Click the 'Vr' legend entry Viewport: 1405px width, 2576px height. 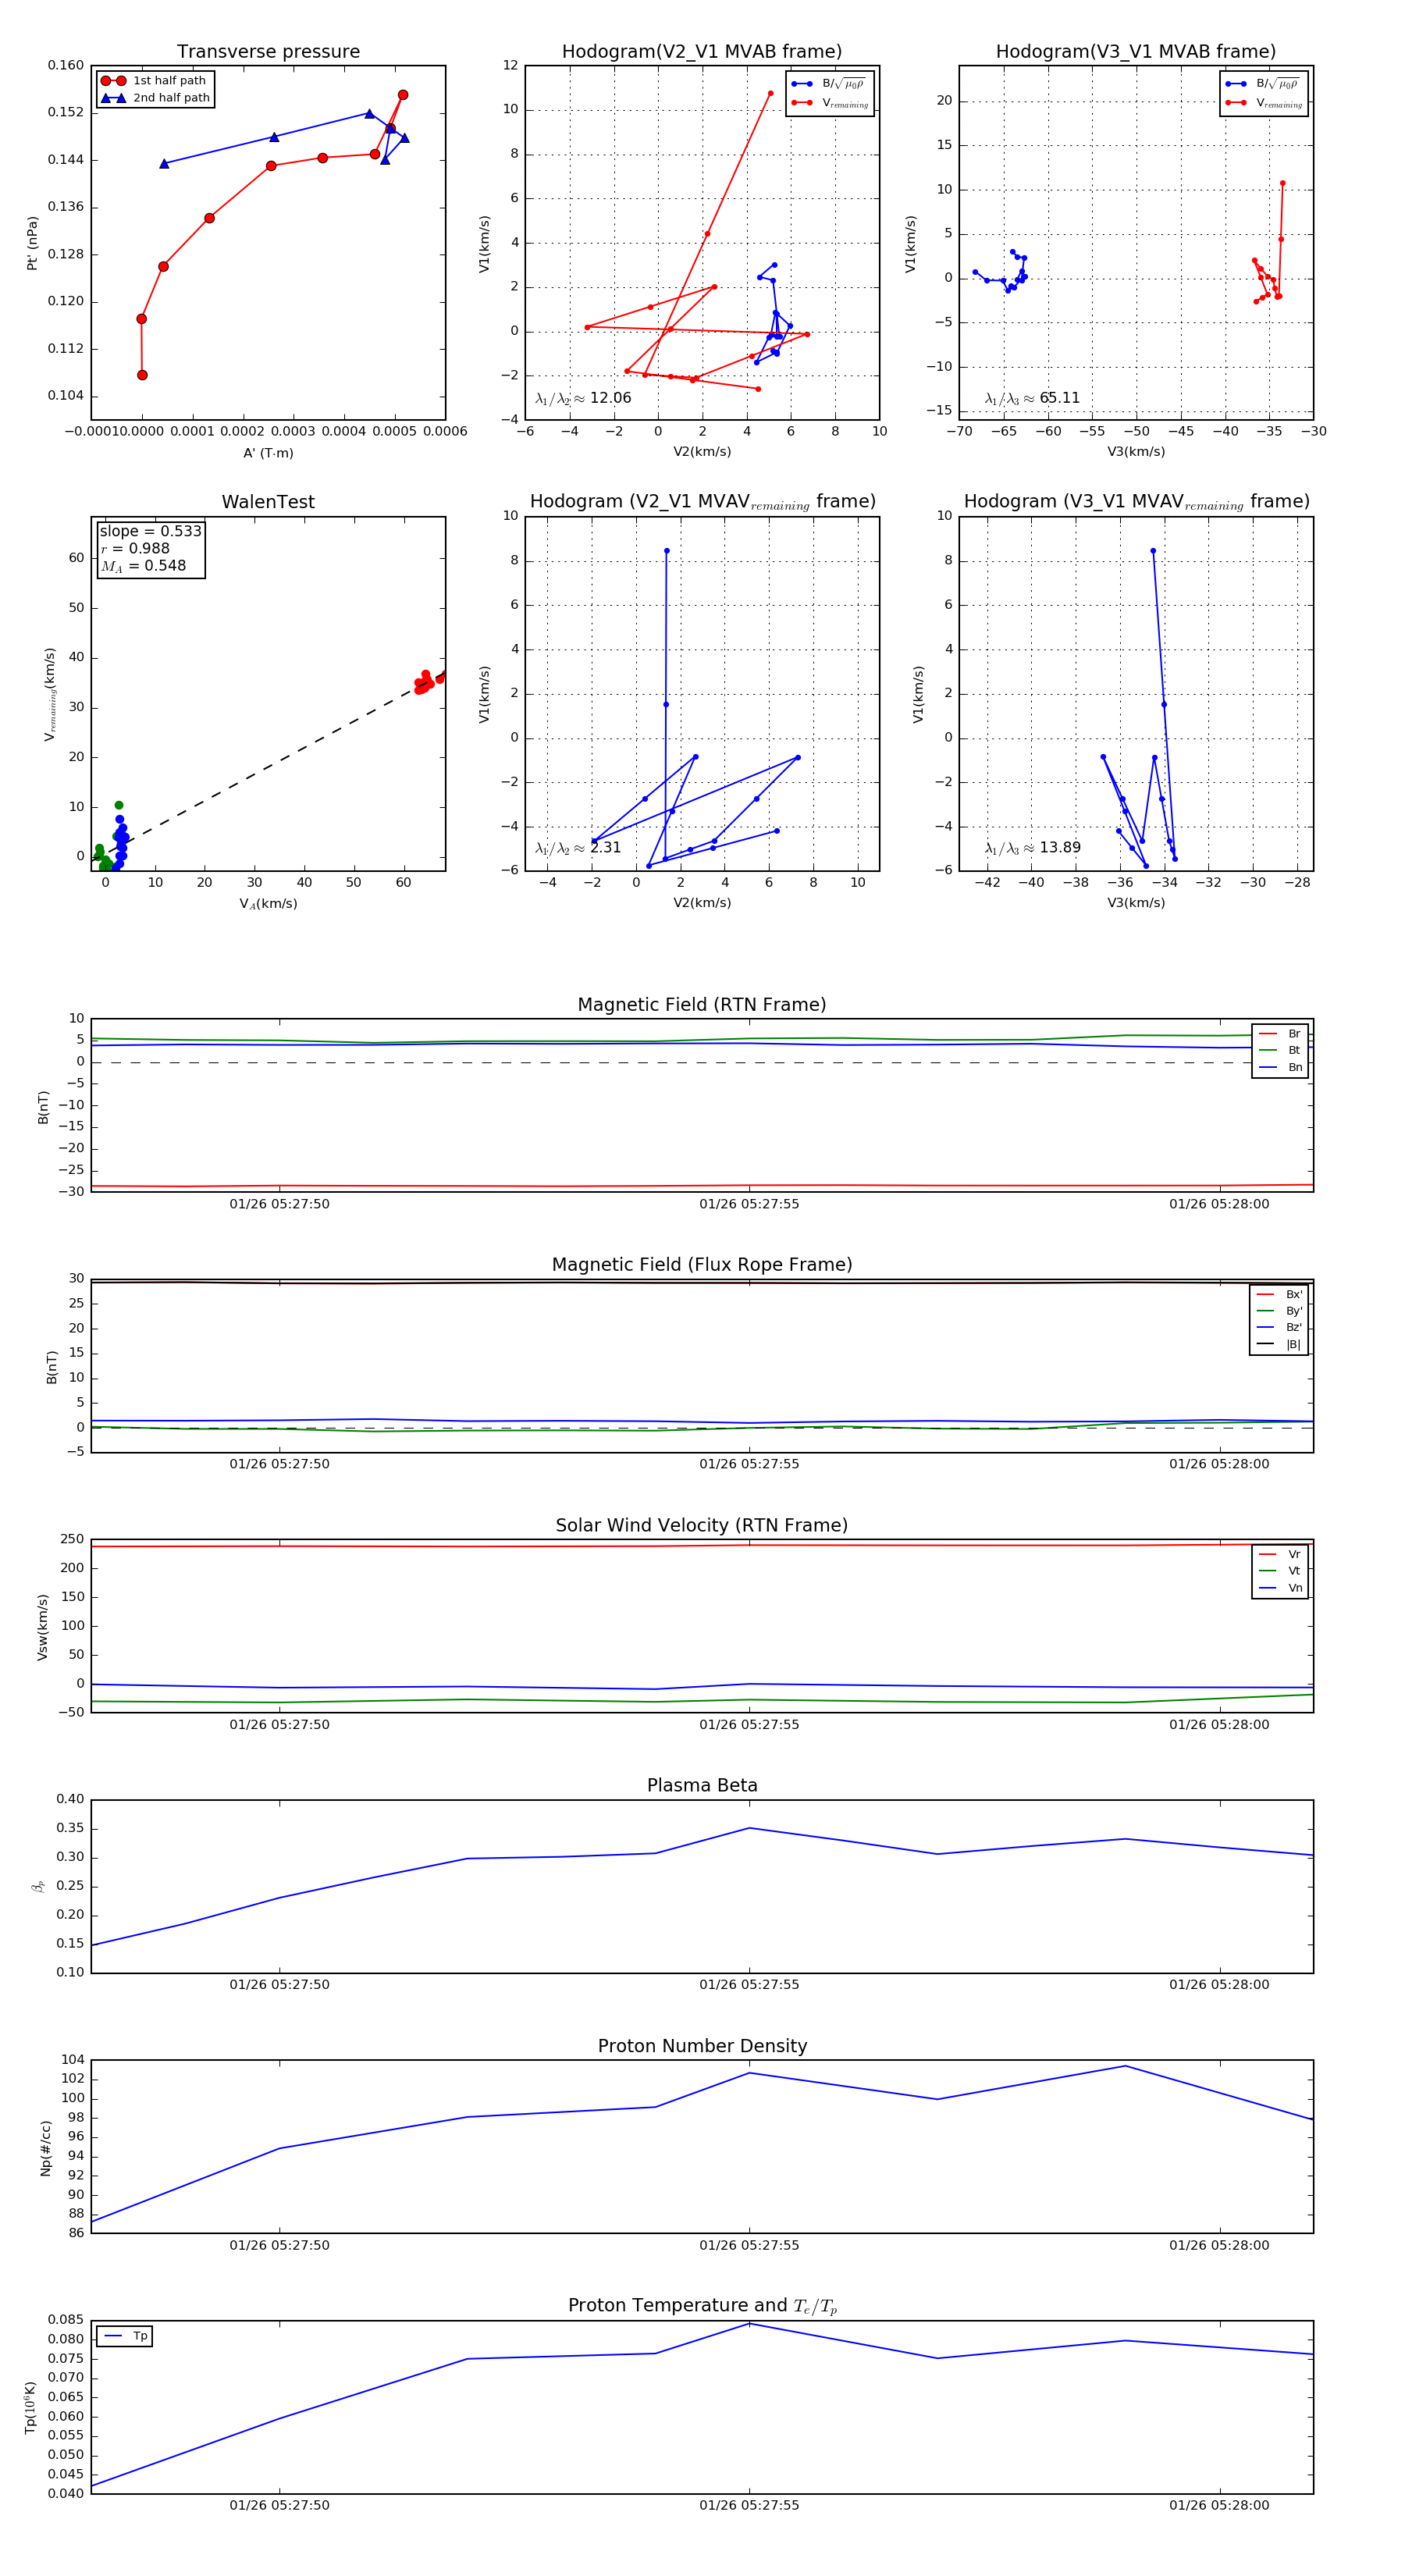[1280, 1554]
